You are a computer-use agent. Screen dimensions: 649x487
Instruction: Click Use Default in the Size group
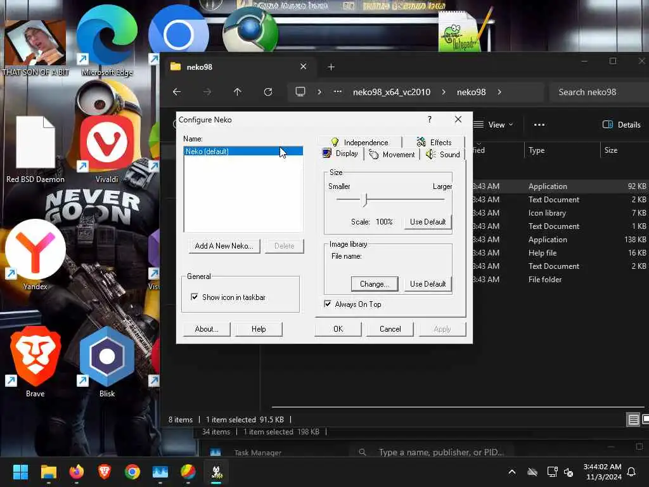tap(428, 222)
